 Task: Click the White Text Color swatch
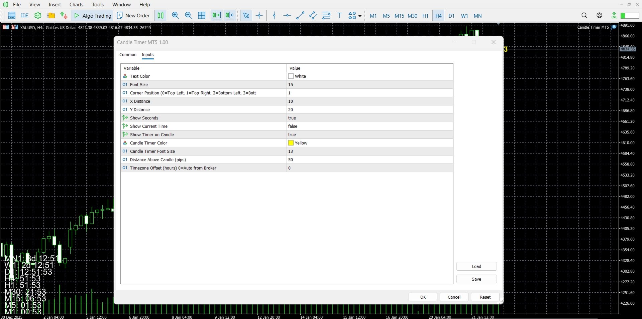click(291, 76)
